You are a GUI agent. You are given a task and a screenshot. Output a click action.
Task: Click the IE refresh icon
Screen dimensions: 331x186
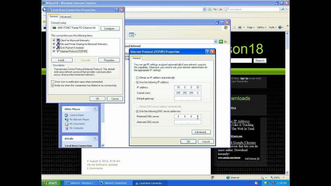click(215, 9)
